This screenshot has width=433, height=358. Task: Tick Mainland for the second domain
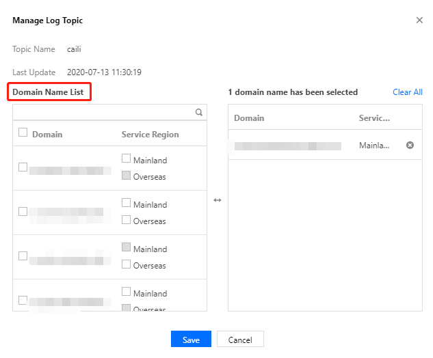click(x=127, y=203)
